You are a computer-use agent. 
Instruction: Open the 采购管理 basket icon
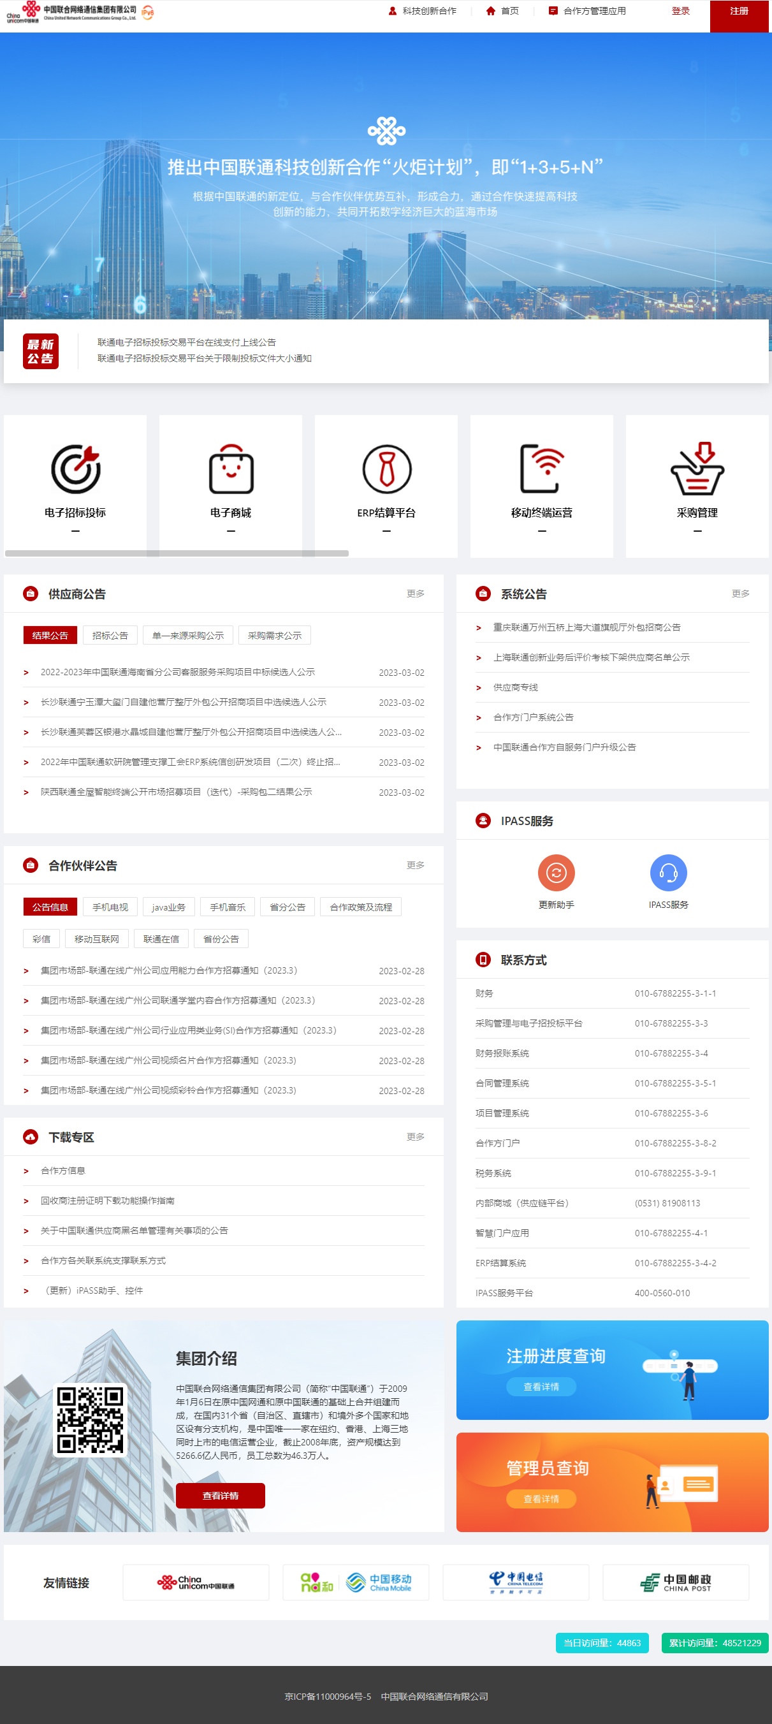click(x=697, y=469)
